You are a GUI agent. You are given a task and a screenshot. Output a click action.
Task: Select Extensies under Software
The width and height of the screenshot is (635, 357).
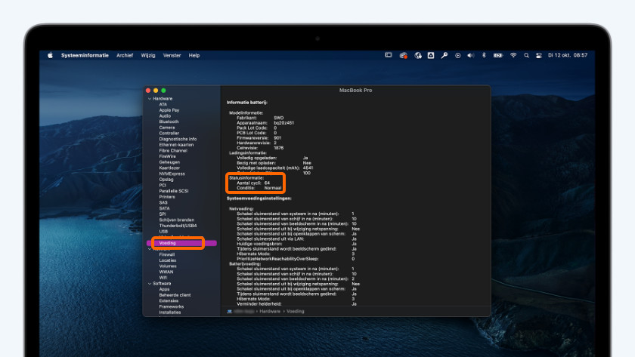[169, 301]
